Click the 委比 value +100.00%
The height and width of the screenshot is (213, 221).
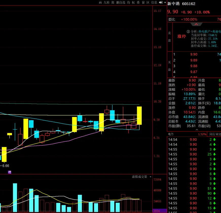[189, 20]
